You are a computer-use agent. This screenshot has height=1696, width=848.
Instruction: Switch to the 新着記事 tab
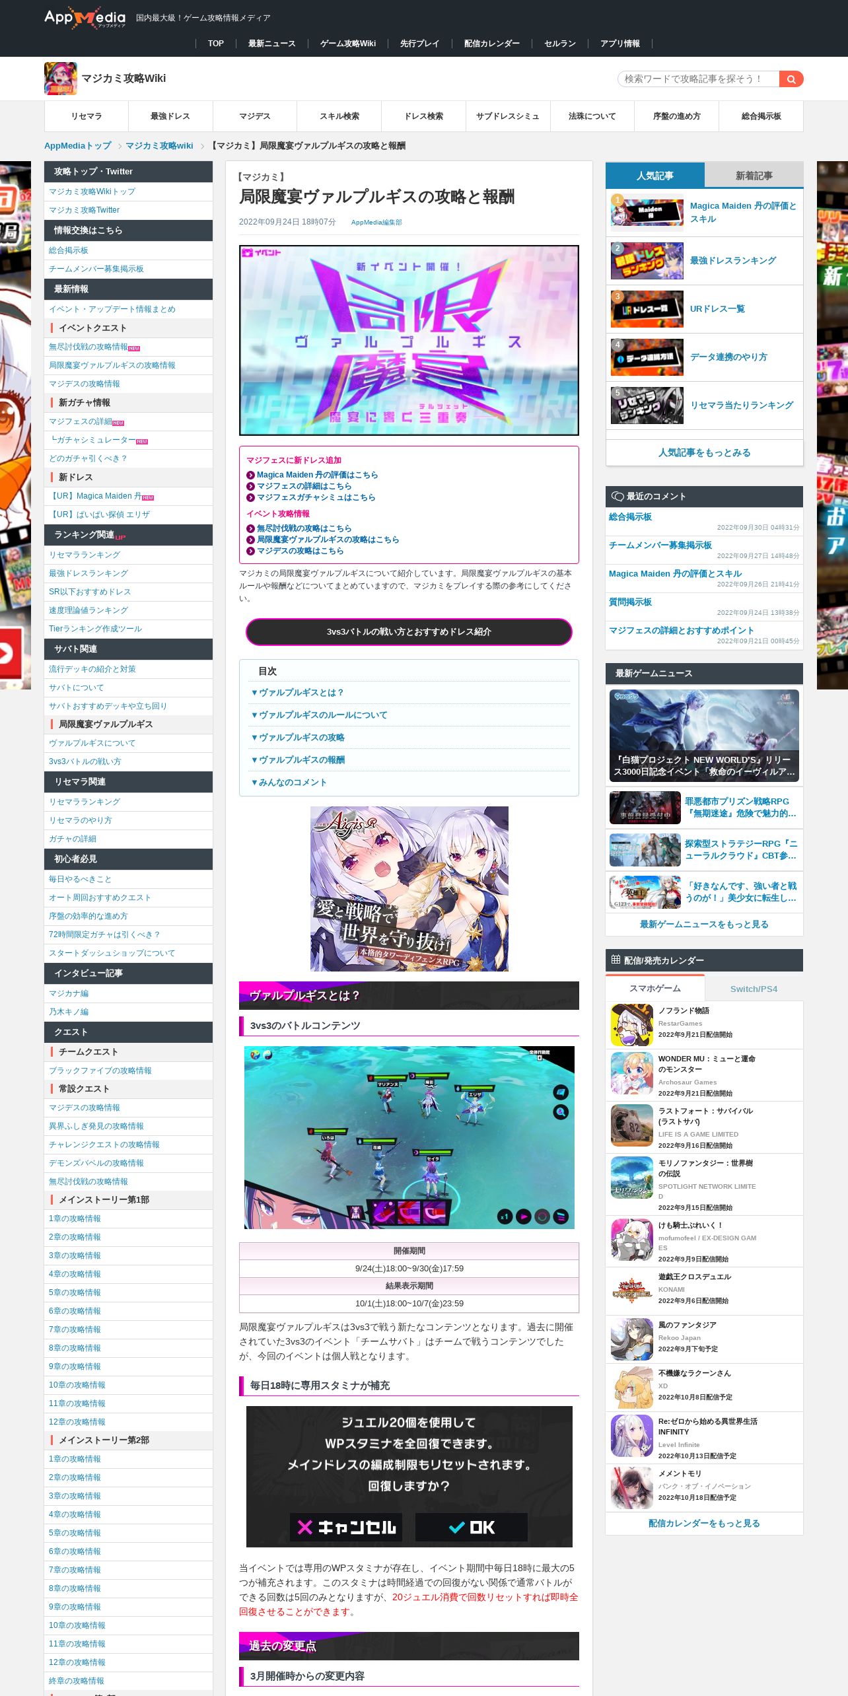754,176
